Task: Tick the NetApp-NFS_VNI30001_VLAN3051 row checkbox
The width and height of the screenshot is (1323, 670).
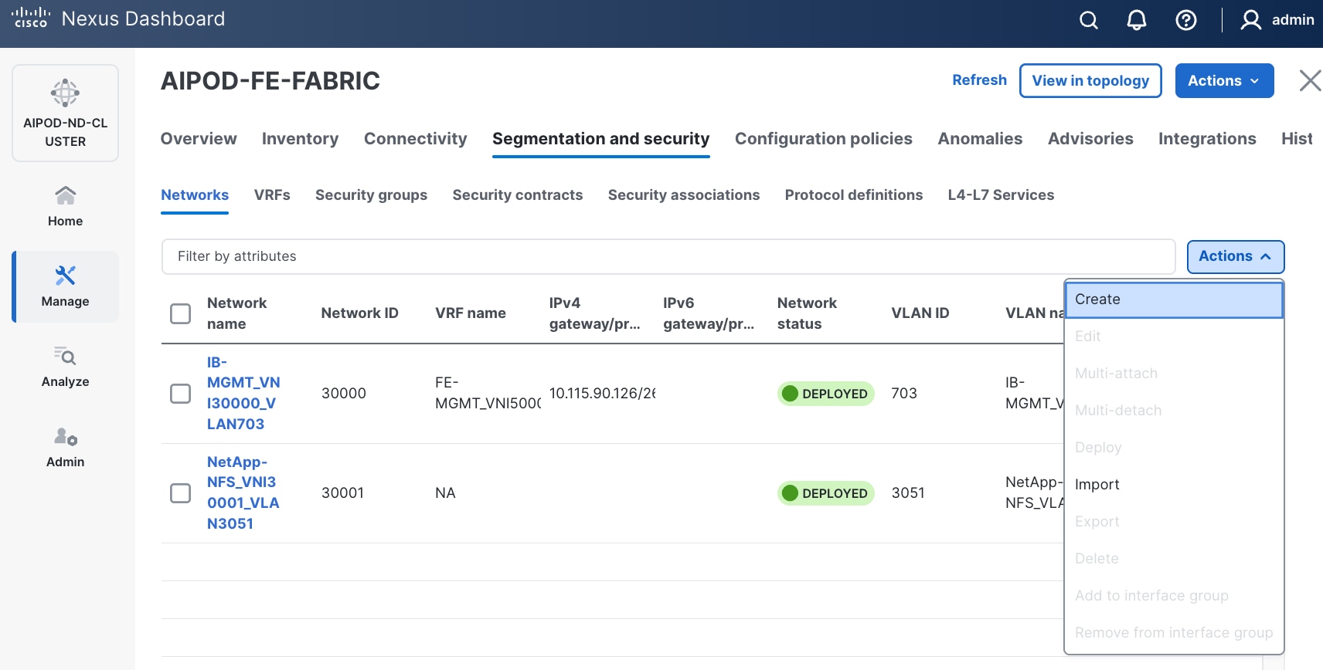Action: click(180, 493)
